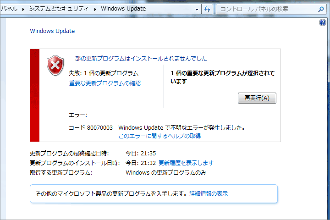The width and height of the screenshot is (330, 220).
Task: Click the Windows Update で不明なエラーが発生しました message
Action: click(181, 128)
